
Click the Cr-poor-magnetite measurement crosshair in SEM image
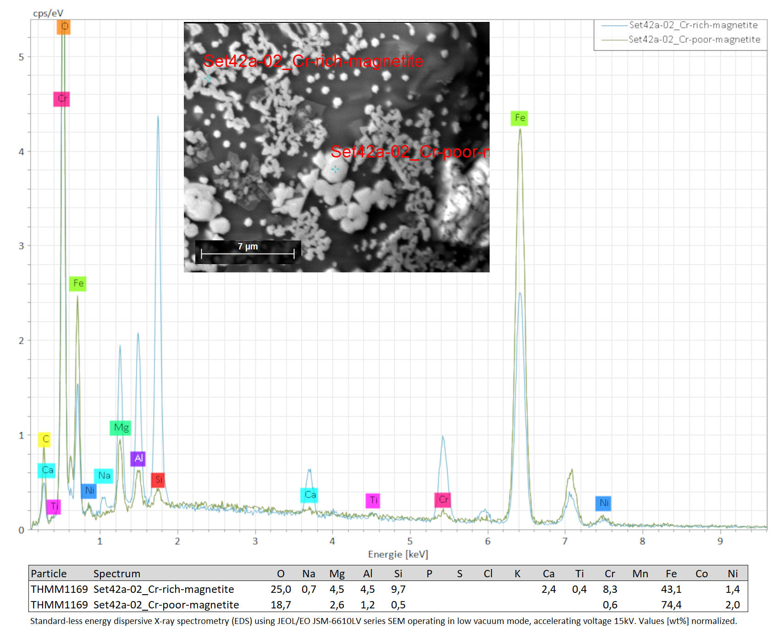(x=335, y=169)
